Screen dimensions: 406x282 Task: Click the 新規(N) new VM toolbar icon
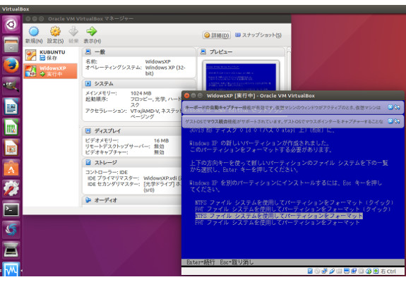(34, 32)
